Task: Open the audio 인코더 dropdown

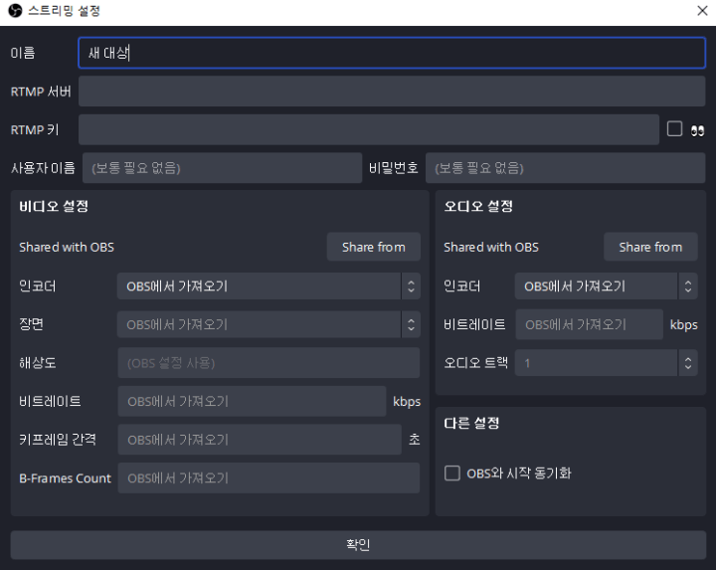Action: click(x=606, y=285)
